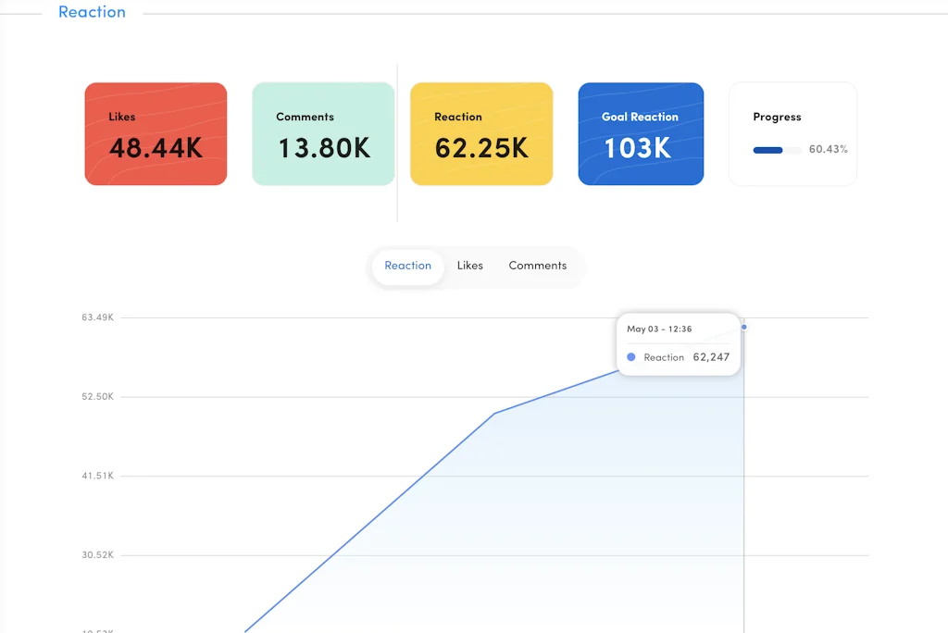948x633 pixels.
Task: Click the 62,247 value in tooltip
Action: [x=711, y=357]
